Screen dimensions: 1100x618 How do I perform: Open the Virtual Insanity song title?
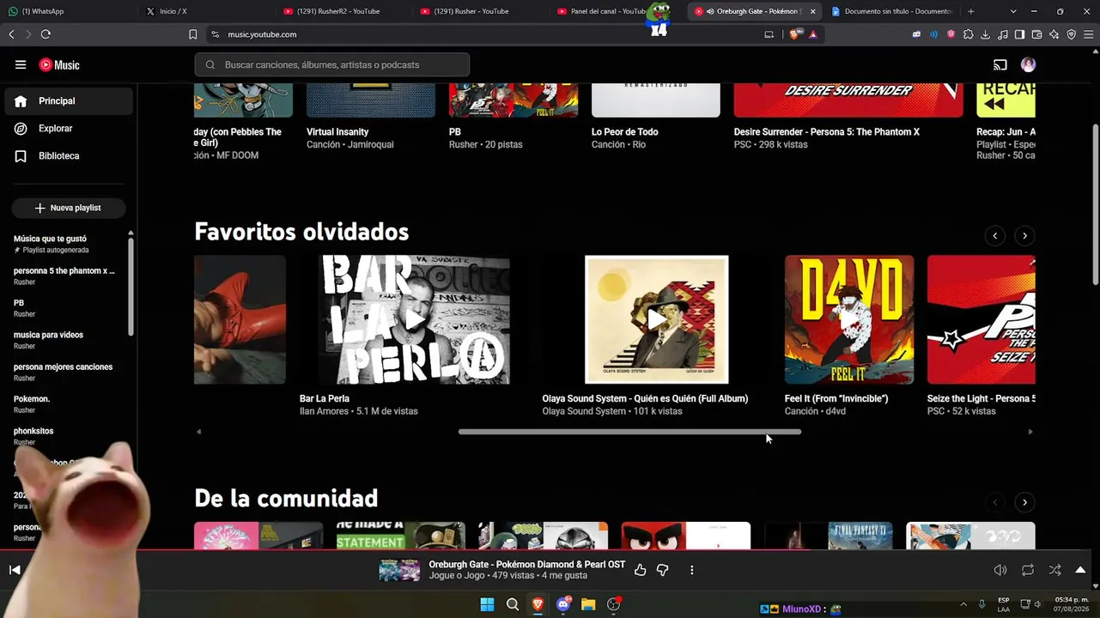337,132
